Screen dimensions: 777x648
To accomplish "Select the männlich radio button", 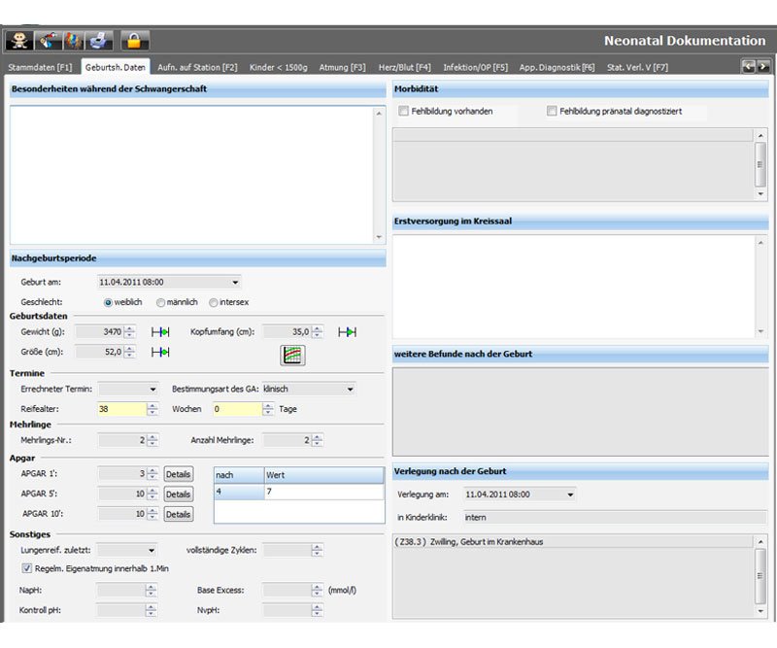I will pos(160,302).
